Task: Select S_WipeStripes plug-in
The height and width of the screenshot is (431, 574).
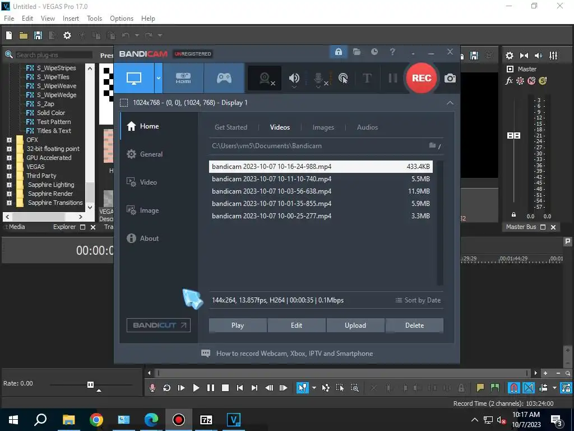Action: tap(56, 68)
